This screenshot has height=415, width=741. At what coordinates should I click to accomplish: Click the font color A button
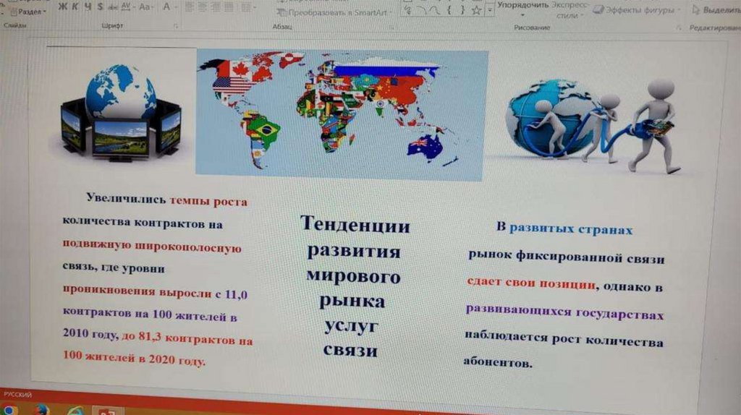166,7
